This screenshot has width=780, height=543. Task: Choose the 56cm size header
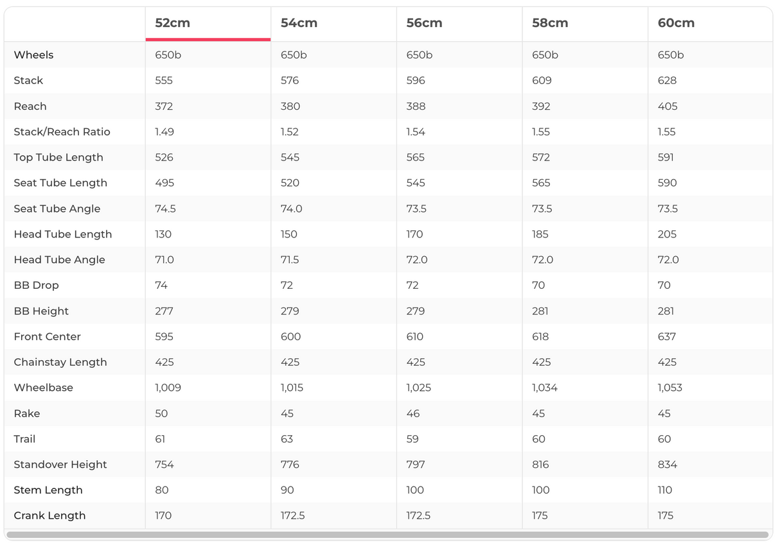click(x=424, y=23)
